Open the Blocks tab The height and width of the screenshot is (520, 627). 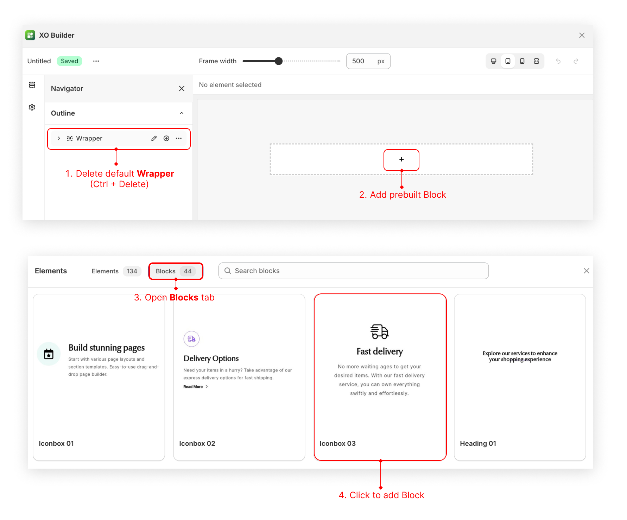176,271
